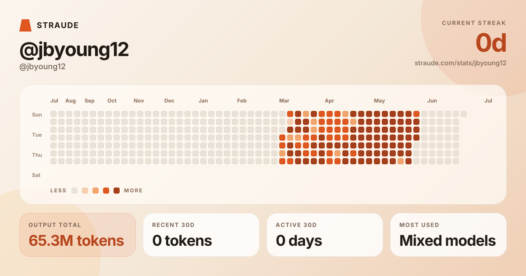Click the small @jbyoung12 handle subtitle
This screenshot has height=276, width=526.
click(43, 67)
